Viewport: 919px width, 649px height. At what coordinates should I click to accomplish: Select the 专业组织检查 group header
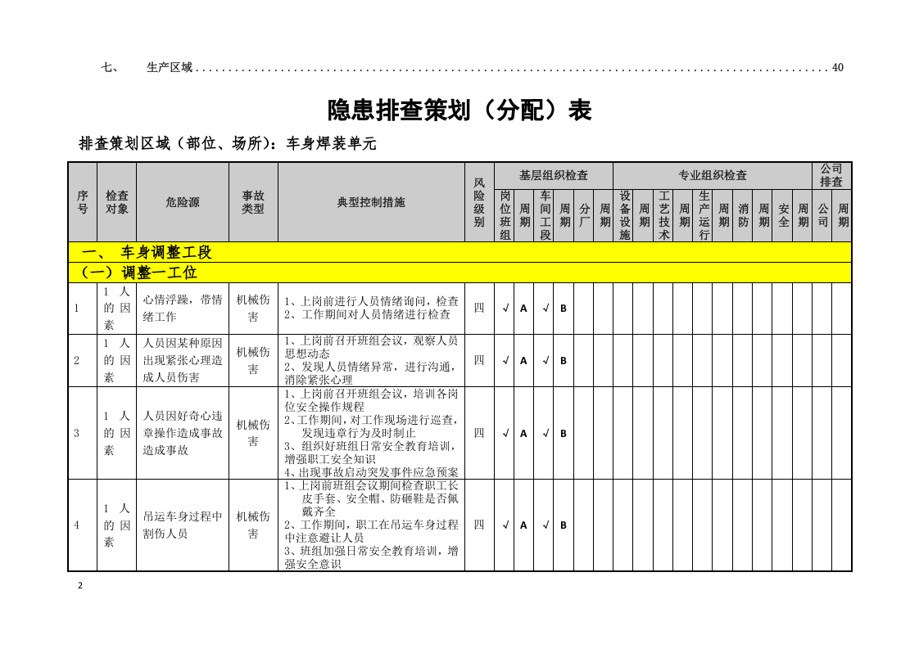[x=712, y=175]
